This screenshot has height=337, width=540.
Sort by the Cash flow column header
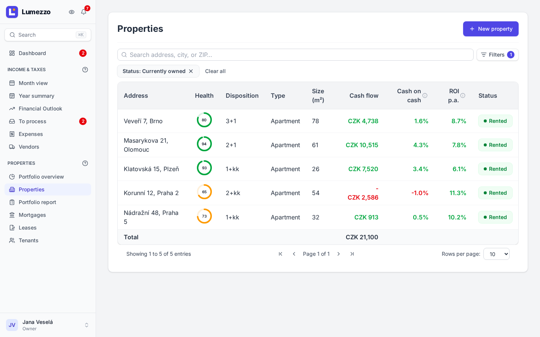click(364, 95)
